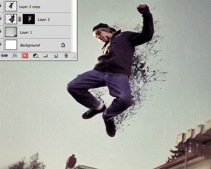Toggle visibility of Layer 2
211x169 pixels.
[x=1, y=19]
